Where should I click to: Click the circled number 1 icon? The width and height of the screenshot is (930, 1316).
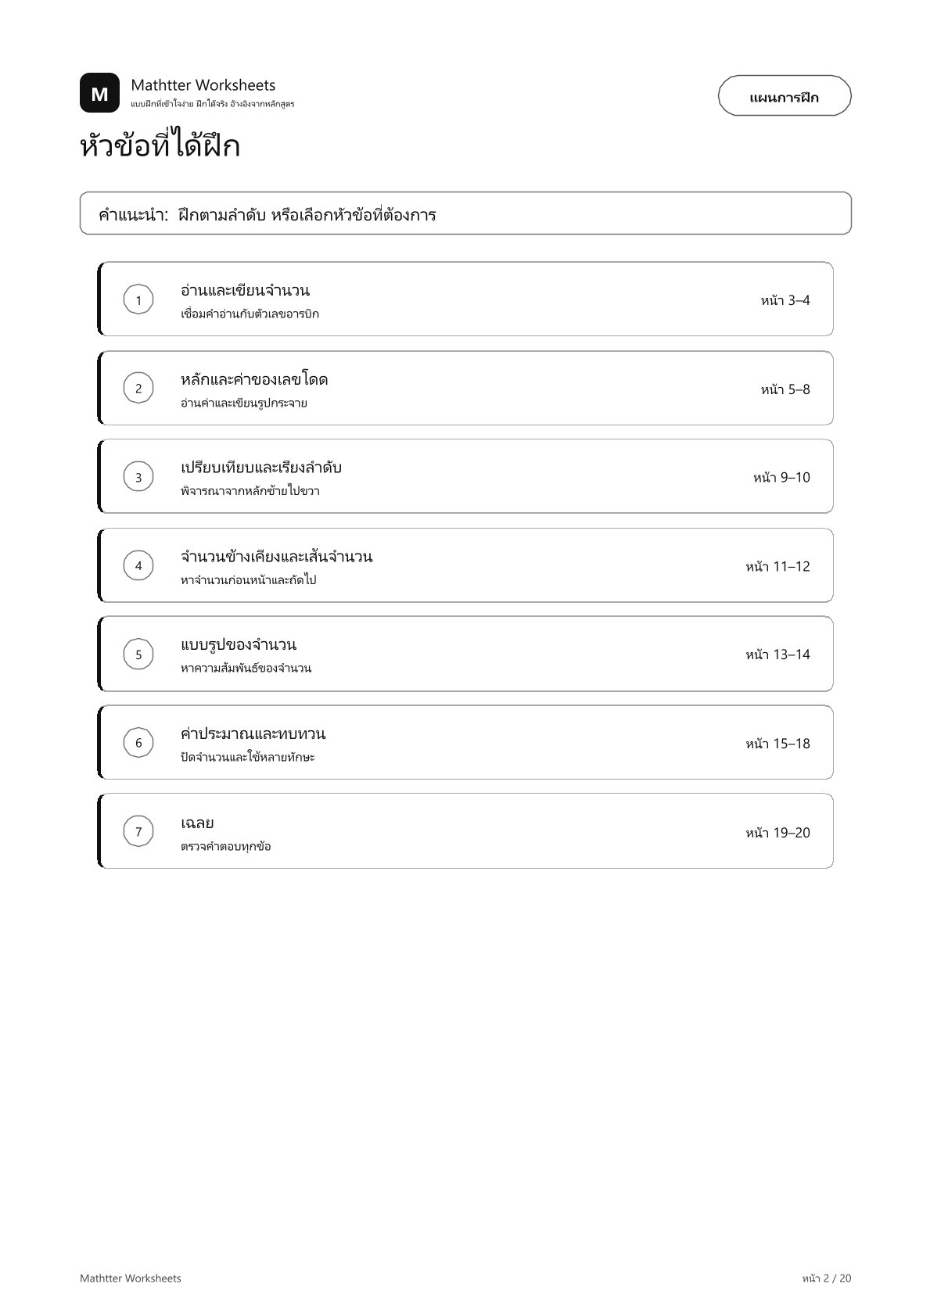click(138, 300)
